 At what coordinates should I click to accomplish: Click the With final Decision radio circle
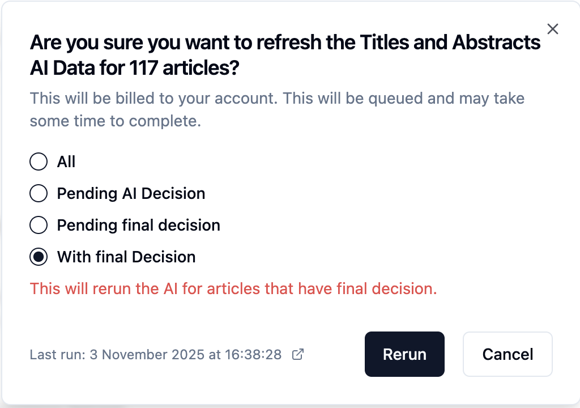39,257
